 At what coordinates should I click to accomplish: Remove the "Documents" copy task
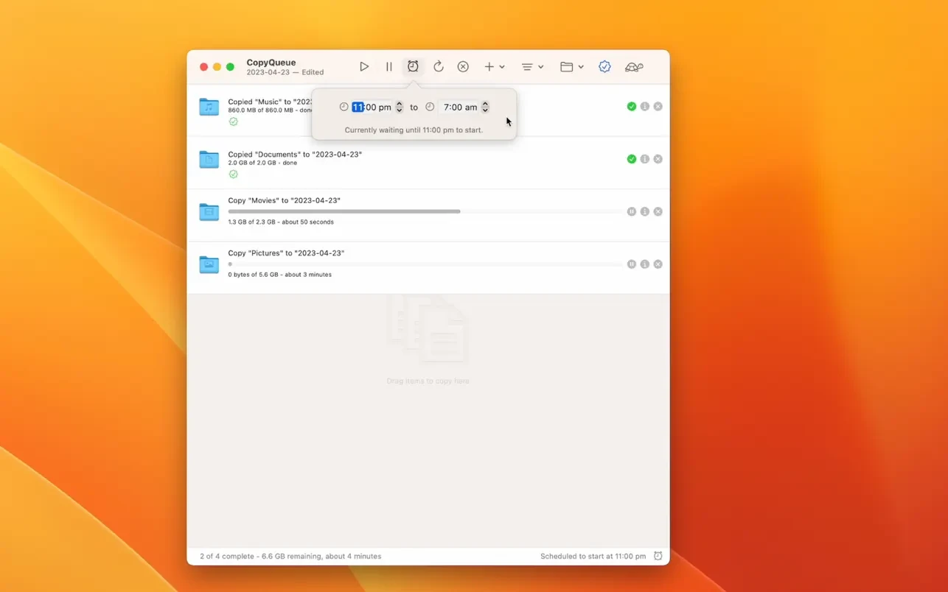pyautogui.click(x=658, y=159)
